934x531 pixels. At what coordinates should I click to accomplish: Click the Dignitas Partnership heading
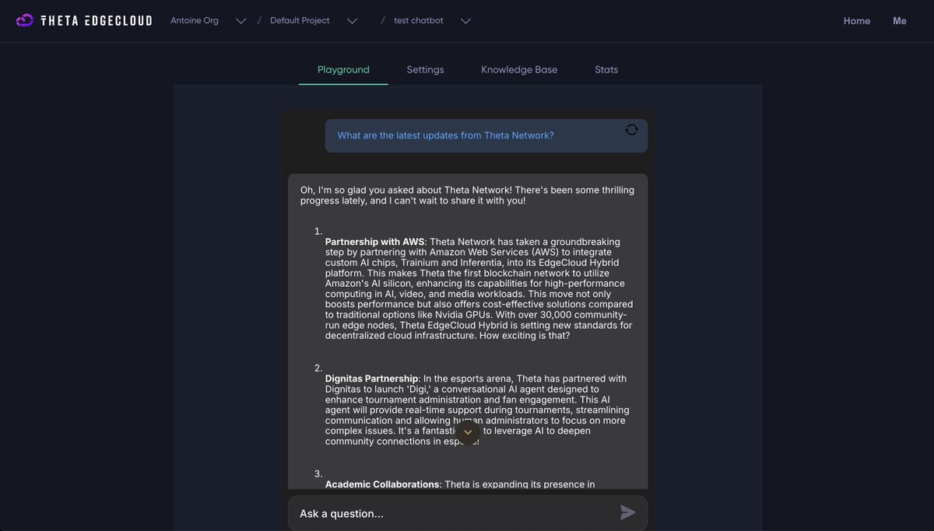372,379
